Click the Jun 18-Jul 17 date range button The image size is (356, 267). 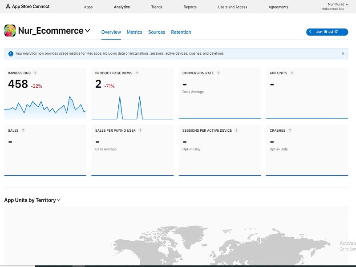pos(327,32)
